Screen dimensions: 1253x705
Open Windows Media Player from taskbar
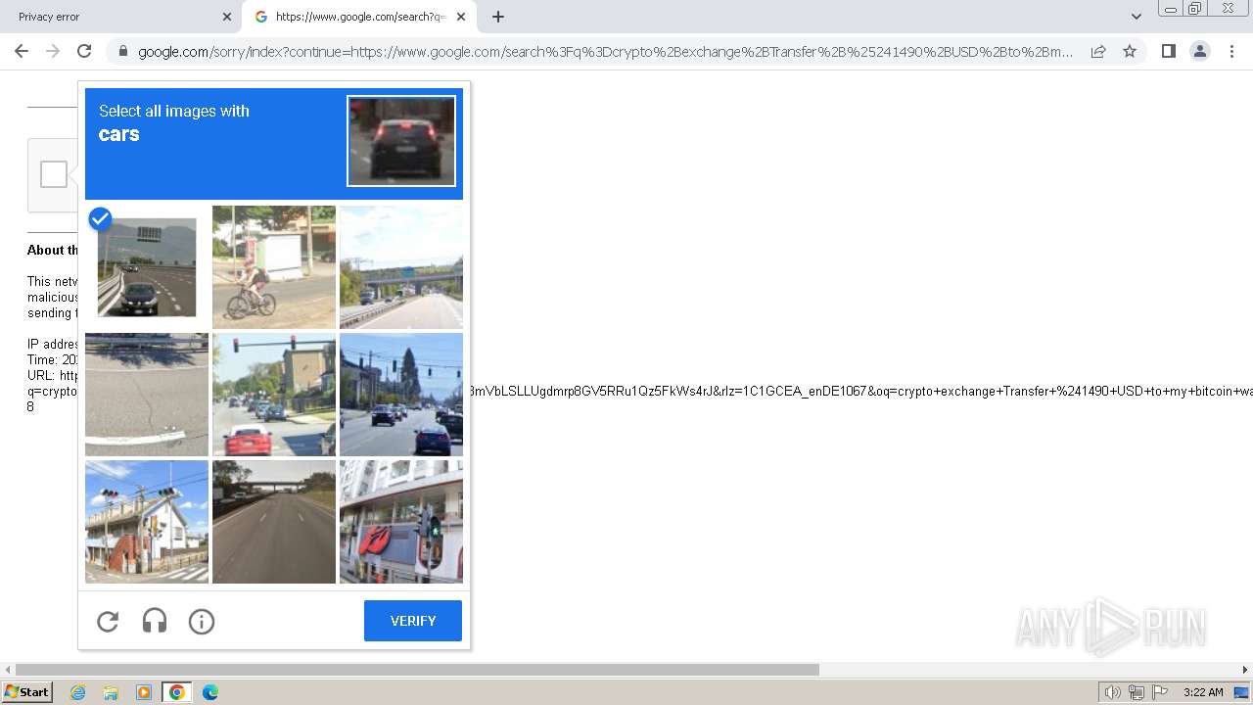click(x=144, y=692)
